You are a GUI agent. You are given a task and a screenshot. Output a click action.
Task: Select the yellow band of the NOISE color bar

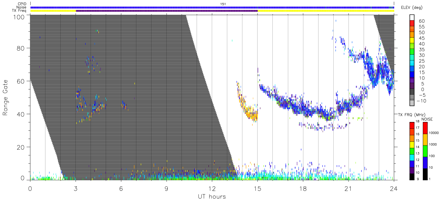(x=425, y=140)
